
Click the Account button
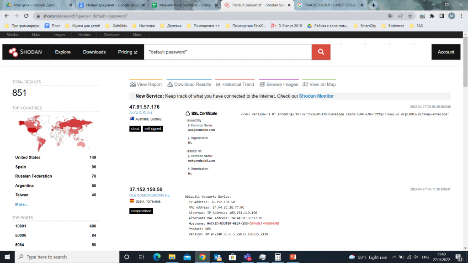(446, 52)
